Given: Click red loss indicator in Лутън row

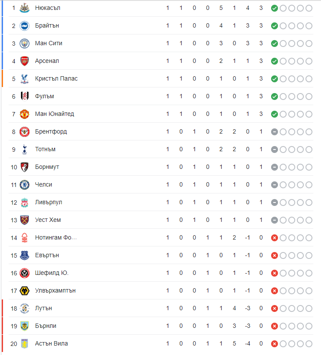Looking at the screenshot, I should click(x=275, y=308).
